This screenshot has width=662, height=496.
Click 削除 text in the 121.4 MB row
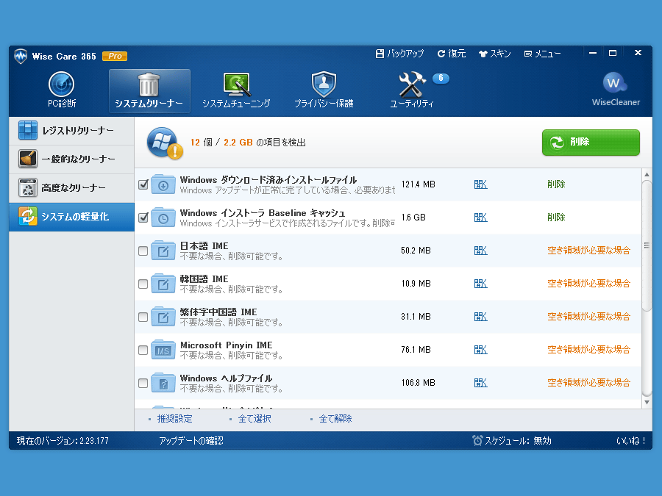556,184
